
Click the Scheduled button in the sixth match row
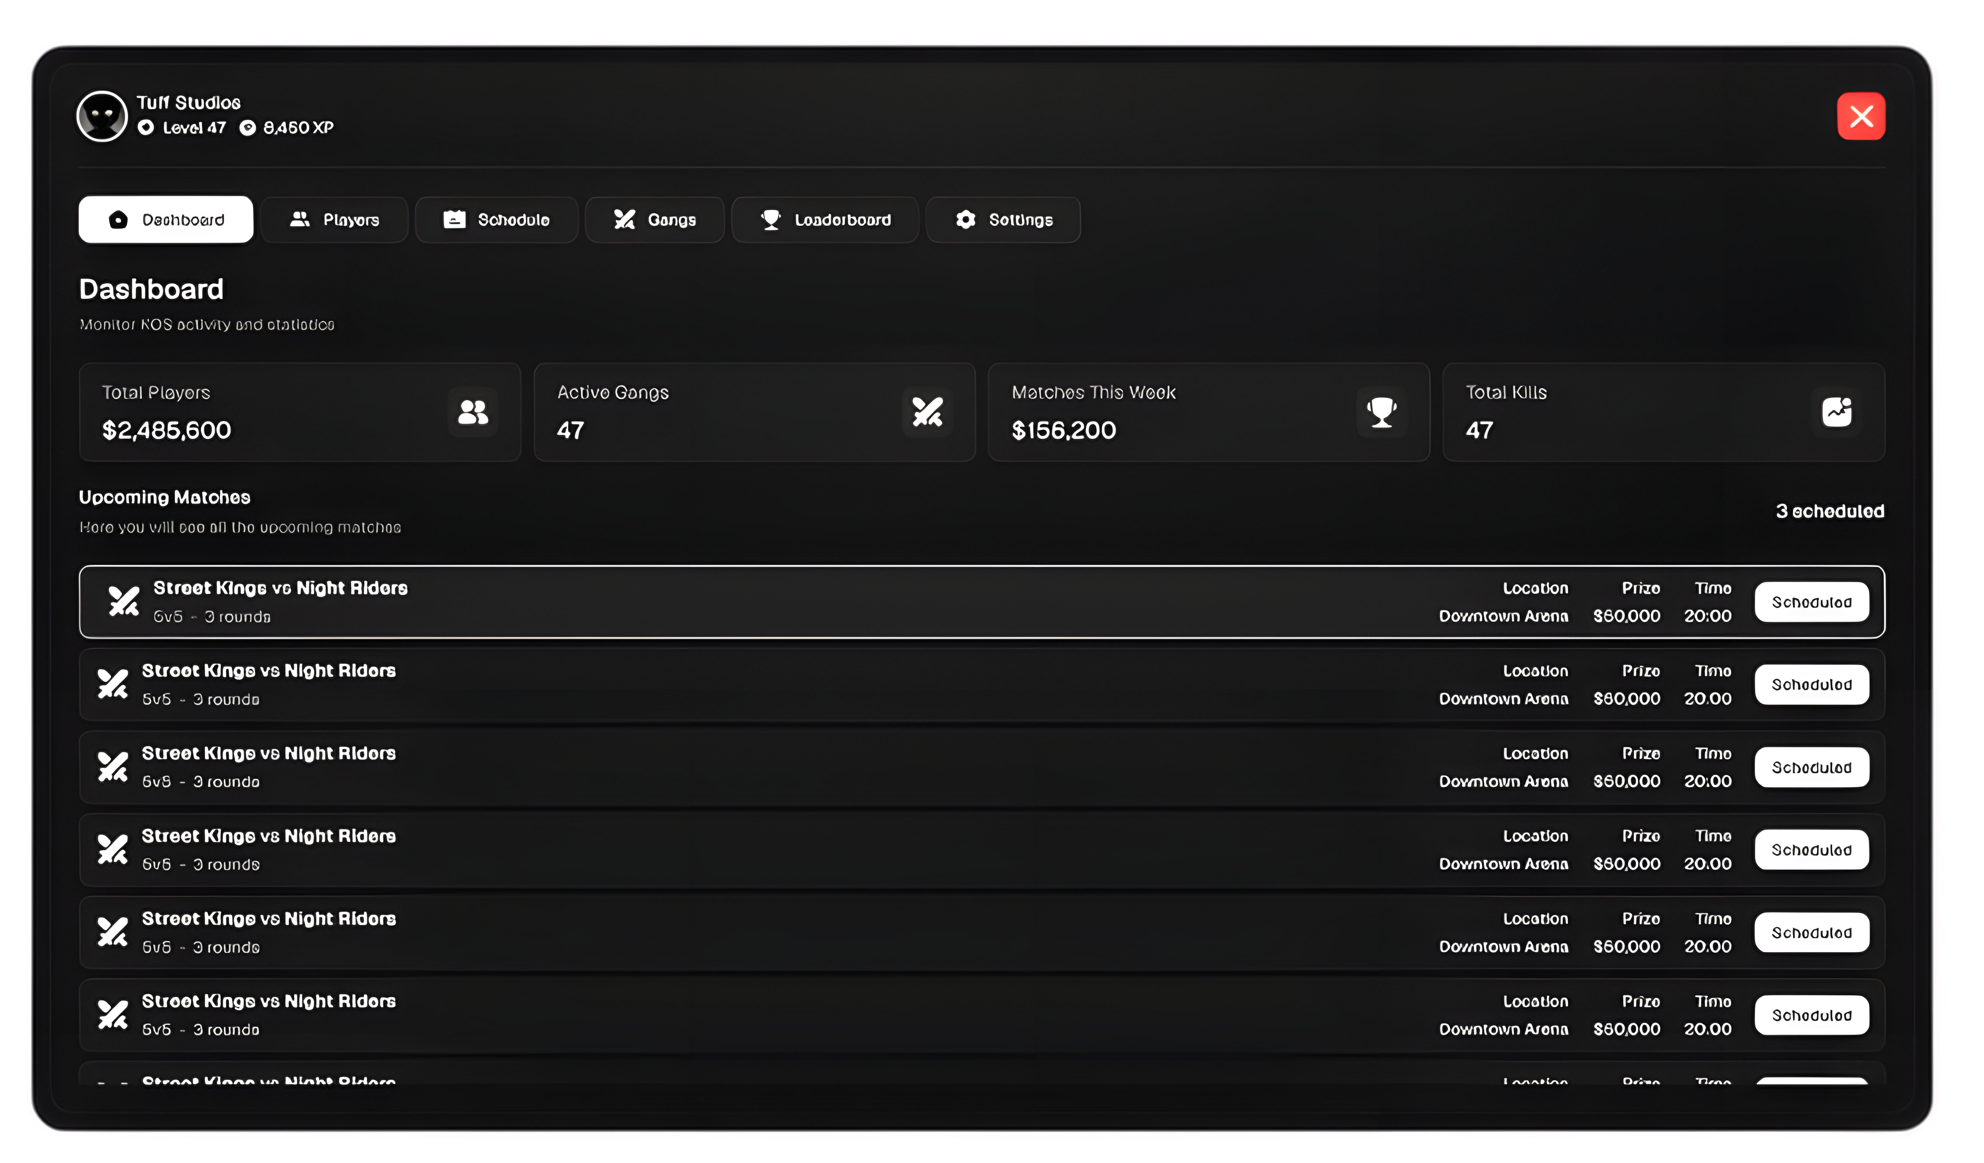point(1812,1016)
